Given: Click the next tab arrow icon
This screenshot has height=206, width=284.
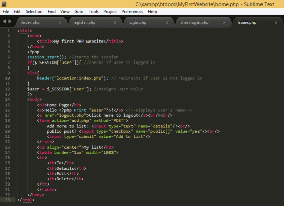Looking at the screenshot, I should (10, 22).
